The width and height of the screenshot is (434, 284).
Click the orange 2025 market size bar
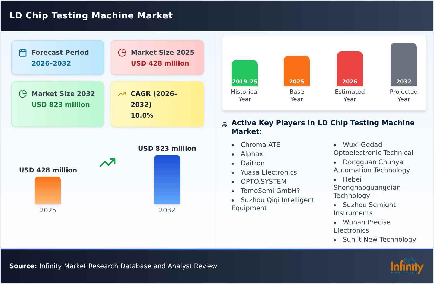pyautogui.click(x=48, y=190)
